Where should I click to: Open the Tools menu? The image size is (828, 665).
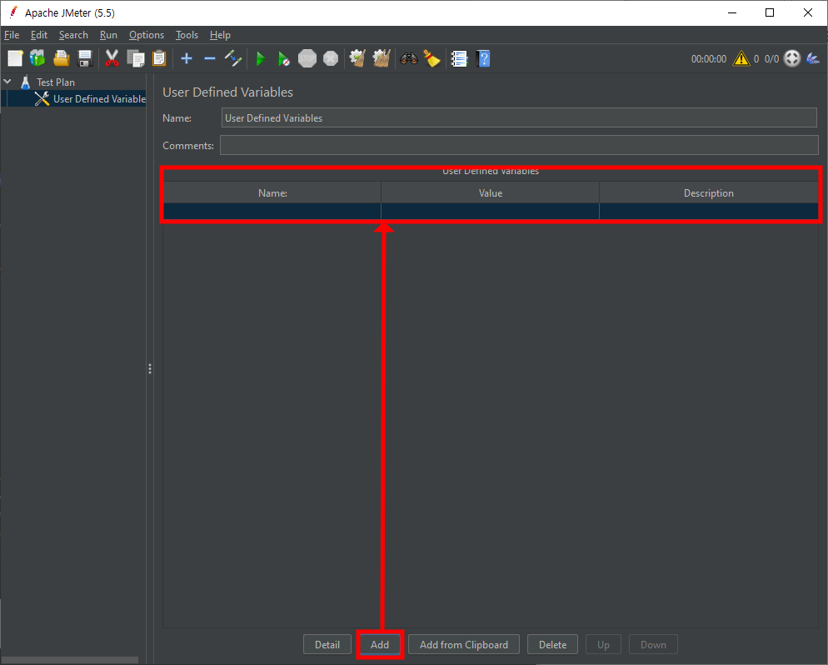tap(187, 35)
